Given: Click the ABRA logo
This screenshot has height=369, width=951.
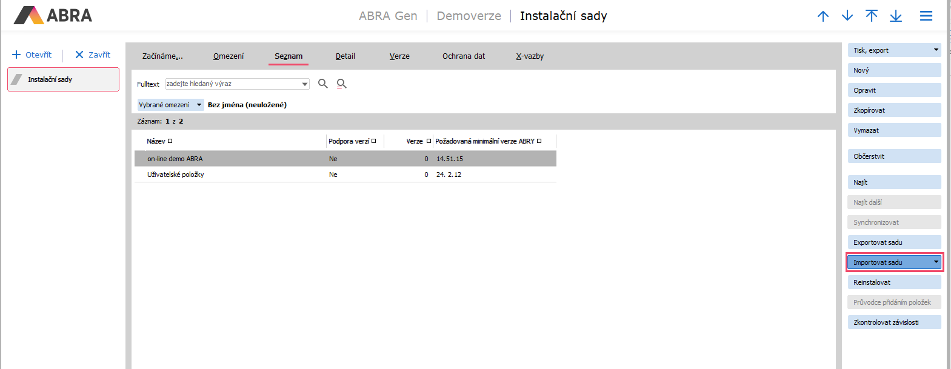Looking at the screenshot, I should [53, 15].
